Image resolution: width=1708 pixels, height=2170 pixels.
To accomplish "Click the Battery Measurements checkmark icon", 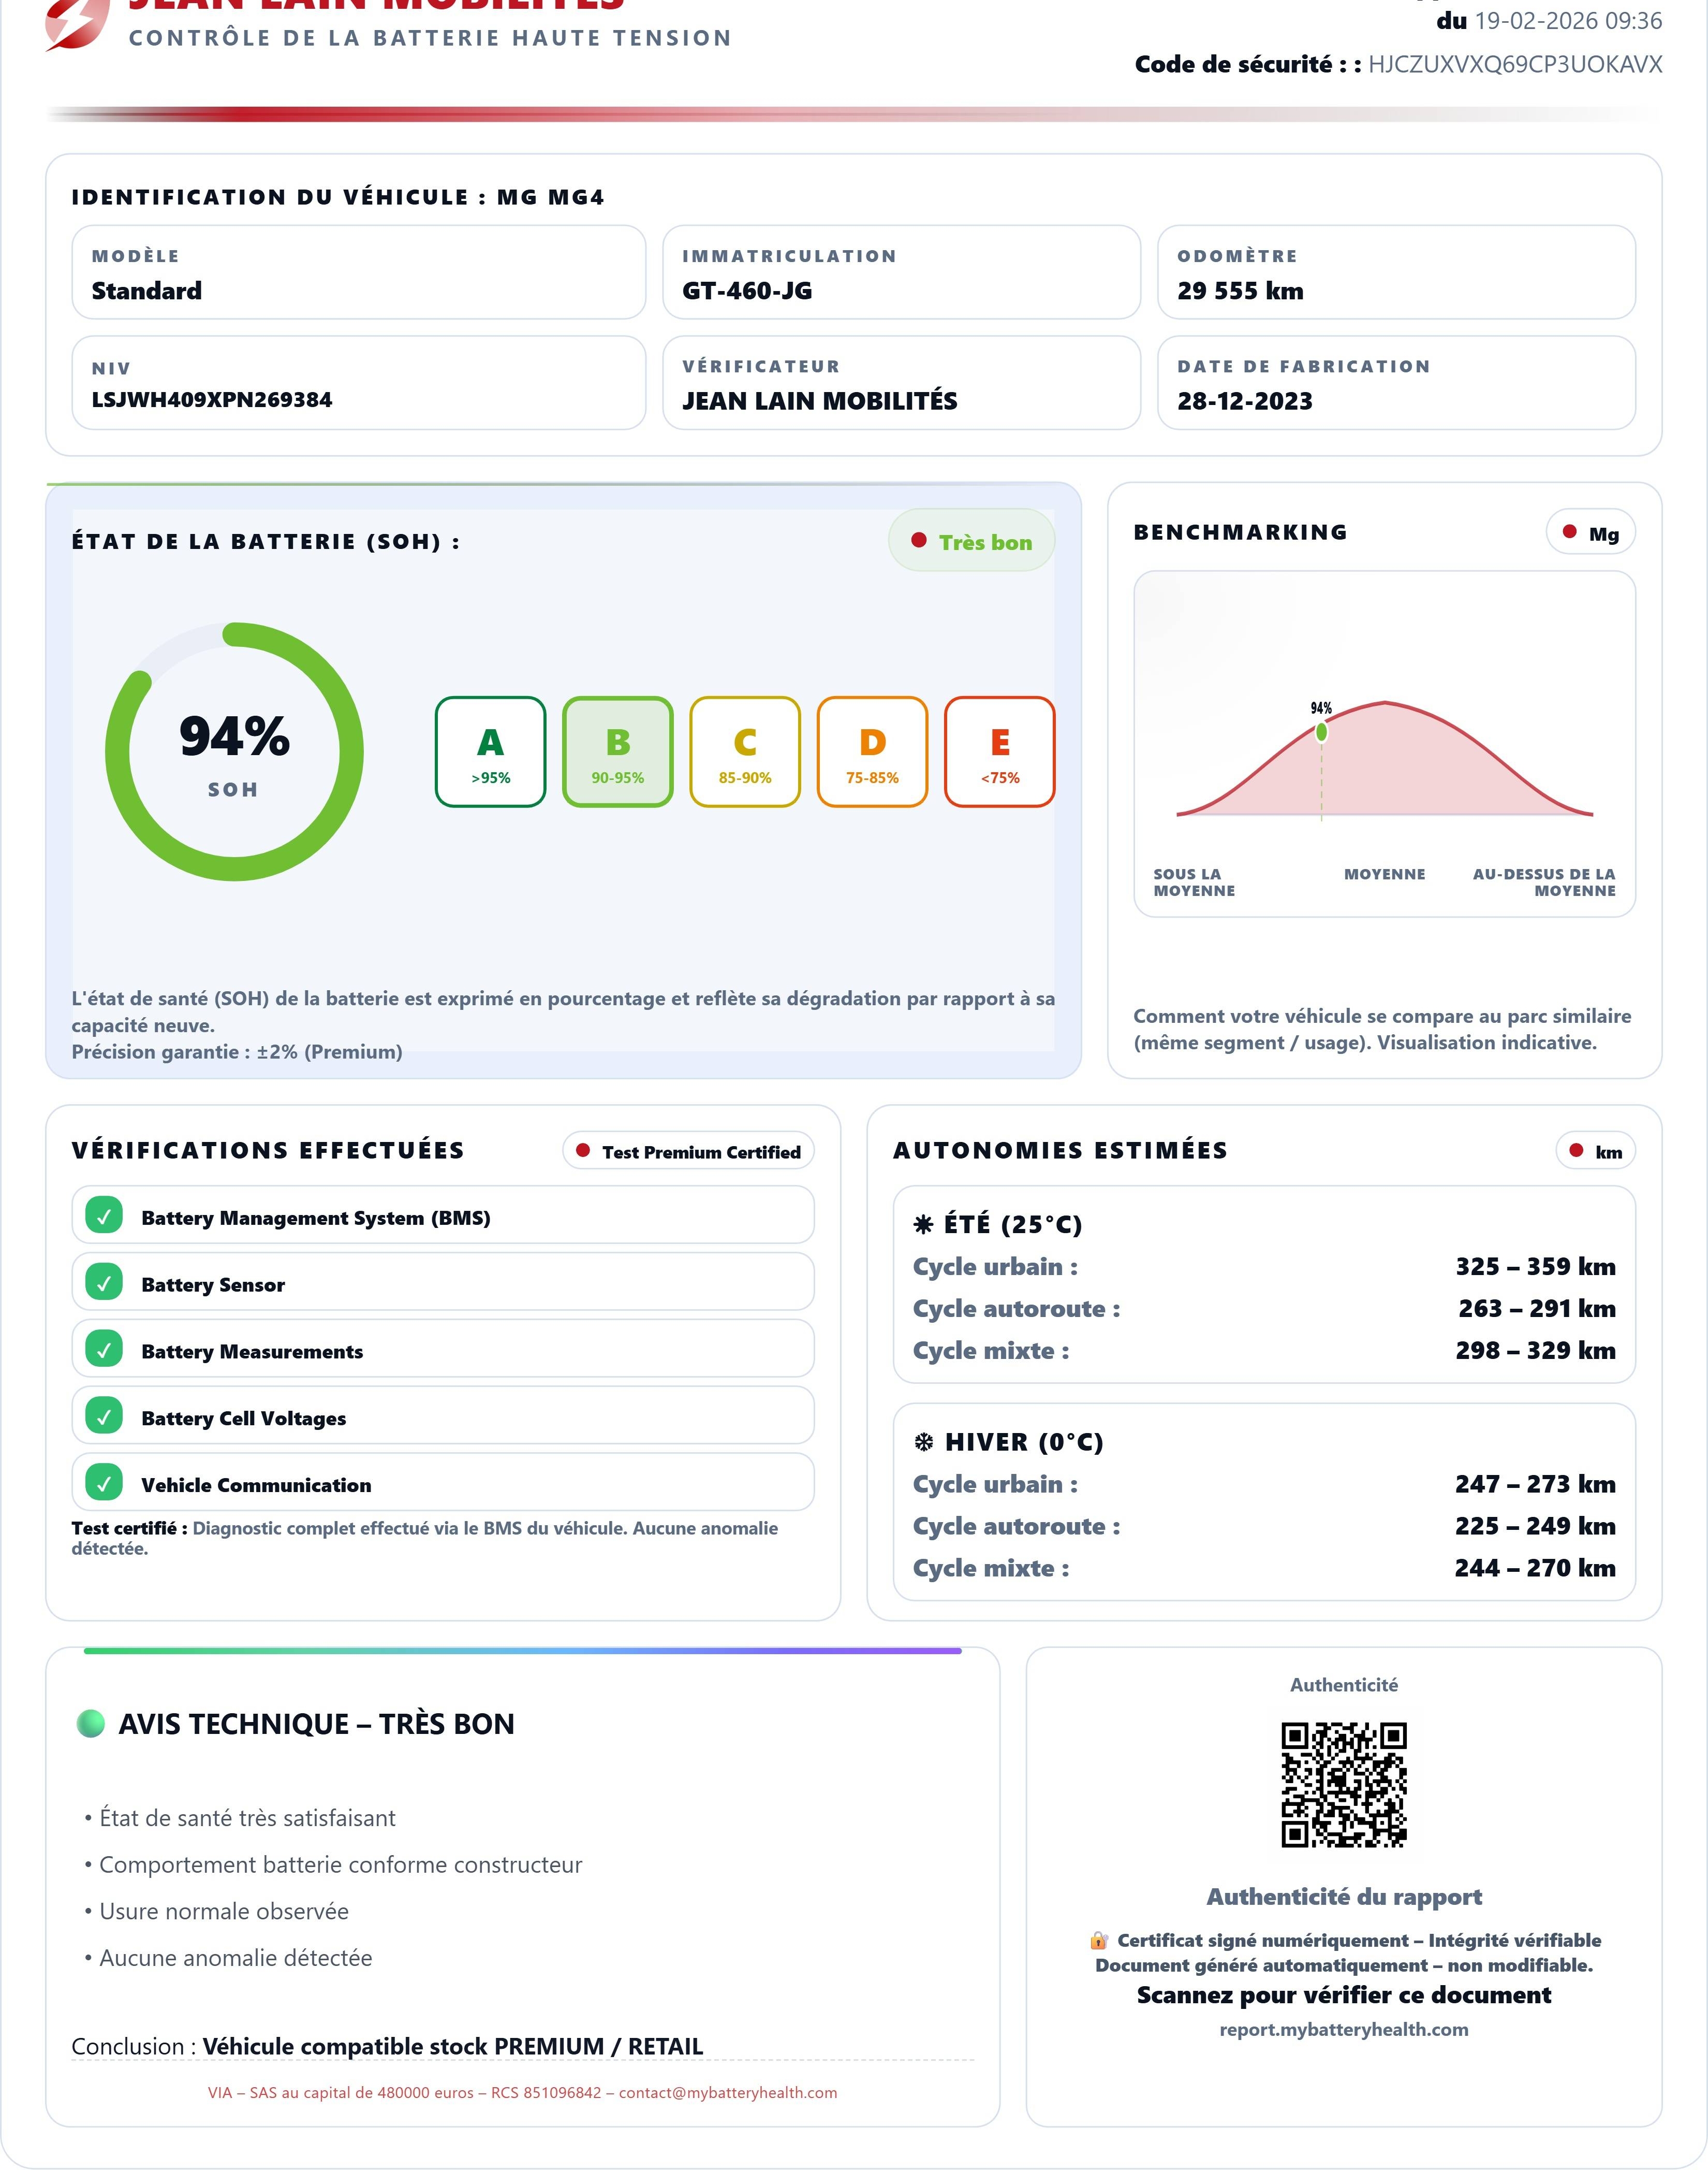I will tap(104, 1349).
